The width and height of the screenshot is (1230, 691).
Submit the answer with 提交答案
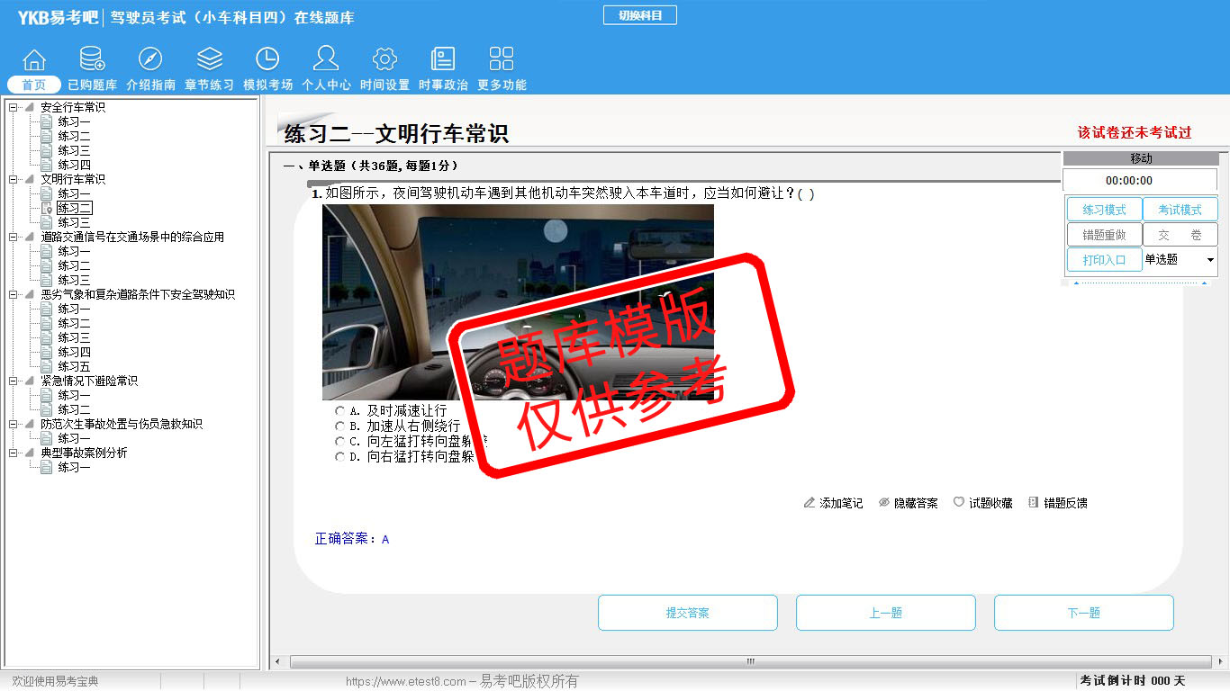[x=688, y=613]
